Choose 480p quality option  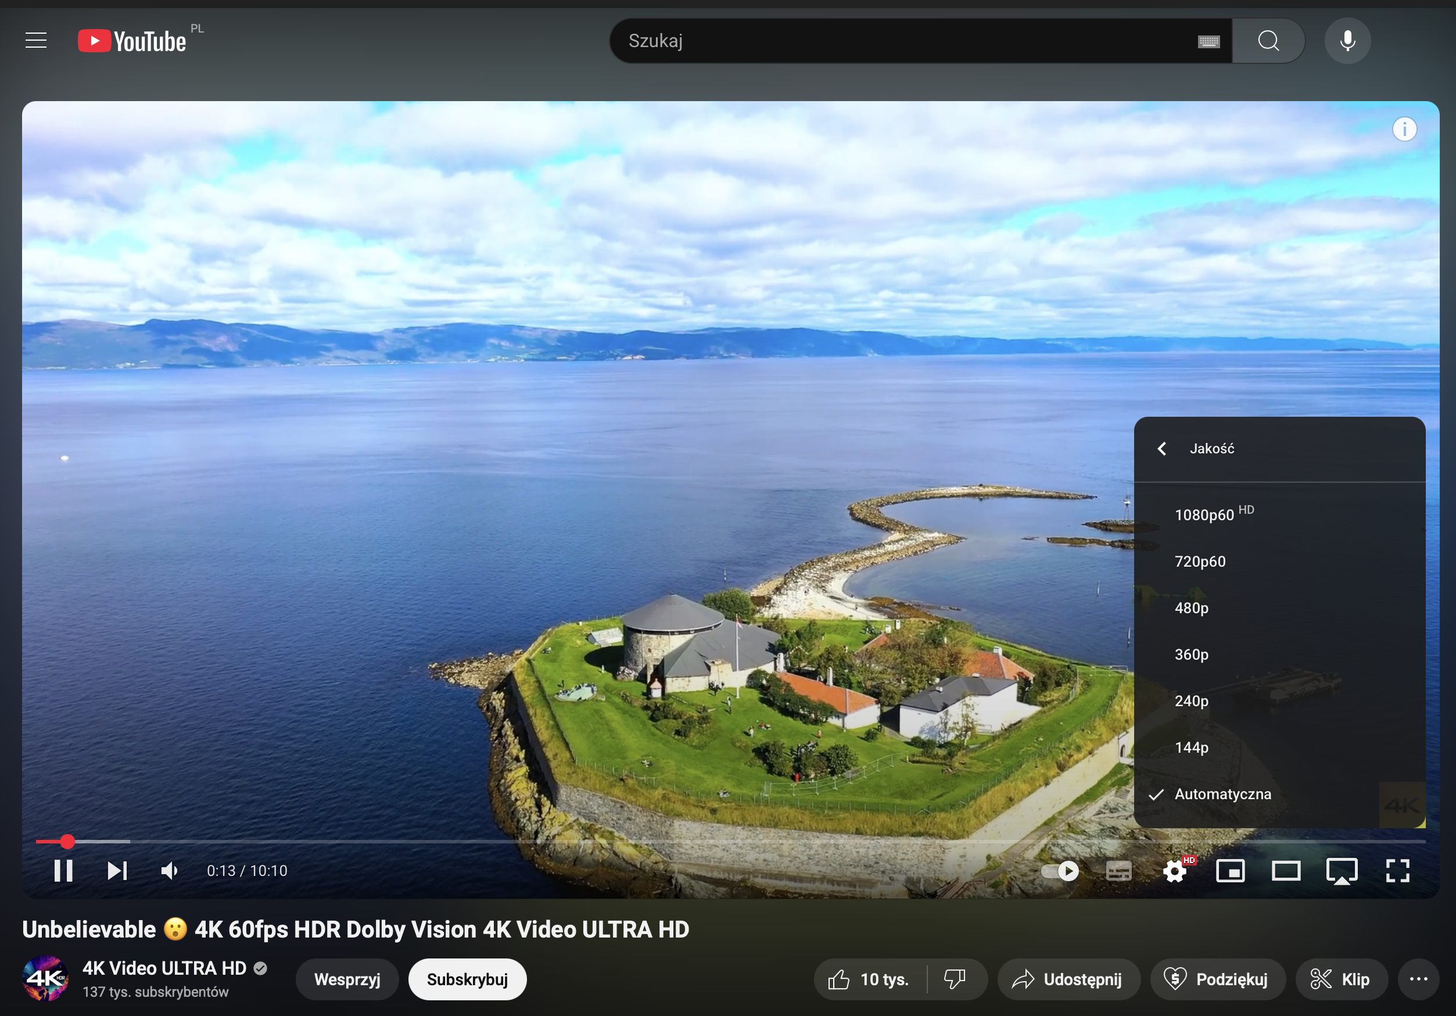[x=1191, y=607]
